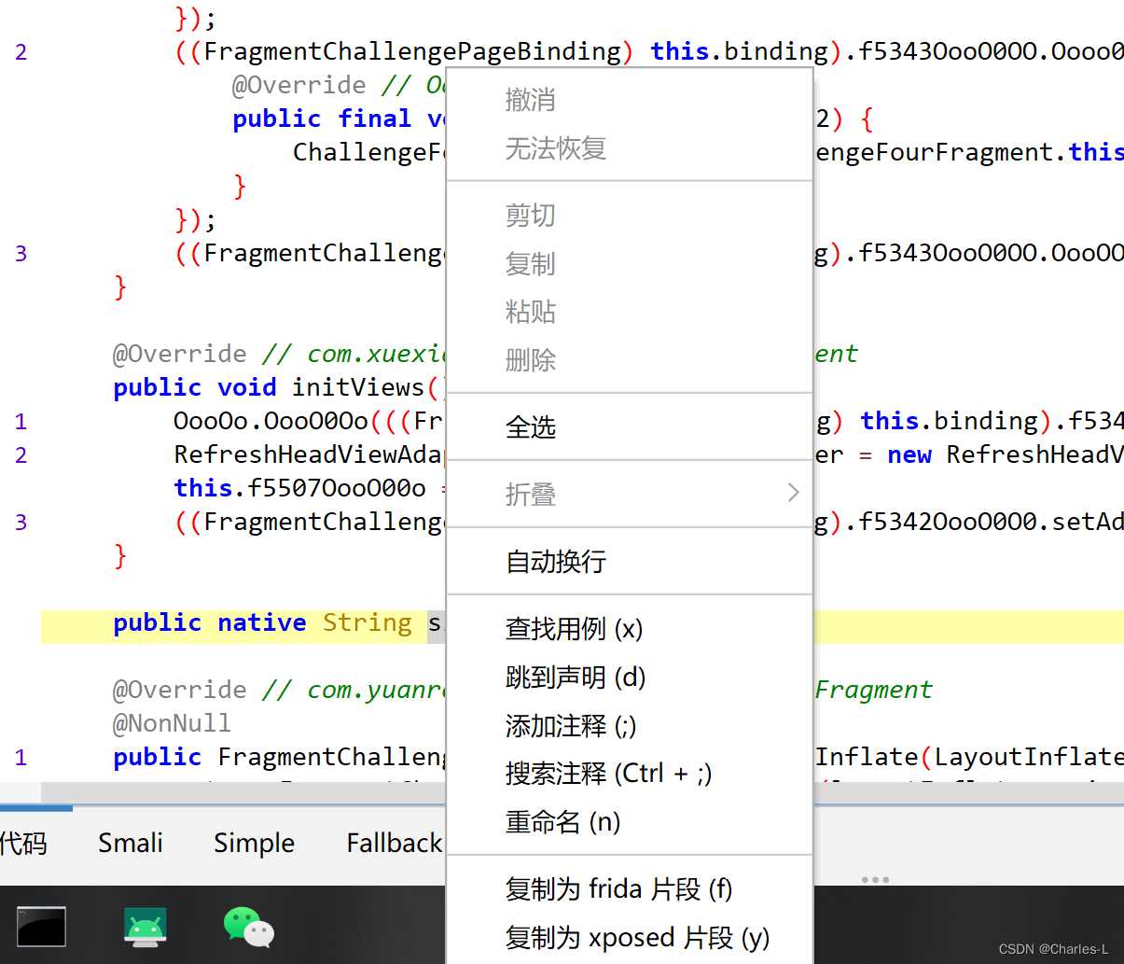Select the 粘贴 (paste) menu entry
This screenshot has height=964, width=1124.
530,313
